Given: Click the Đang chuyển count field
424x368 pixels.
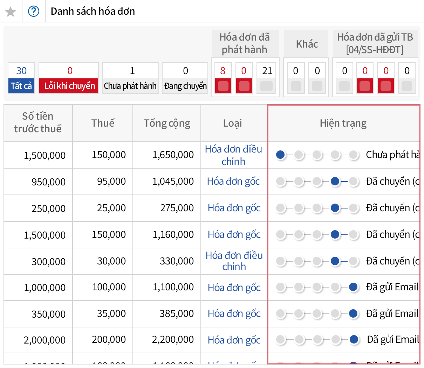Looking at the screenshot, I should (185, 78).
